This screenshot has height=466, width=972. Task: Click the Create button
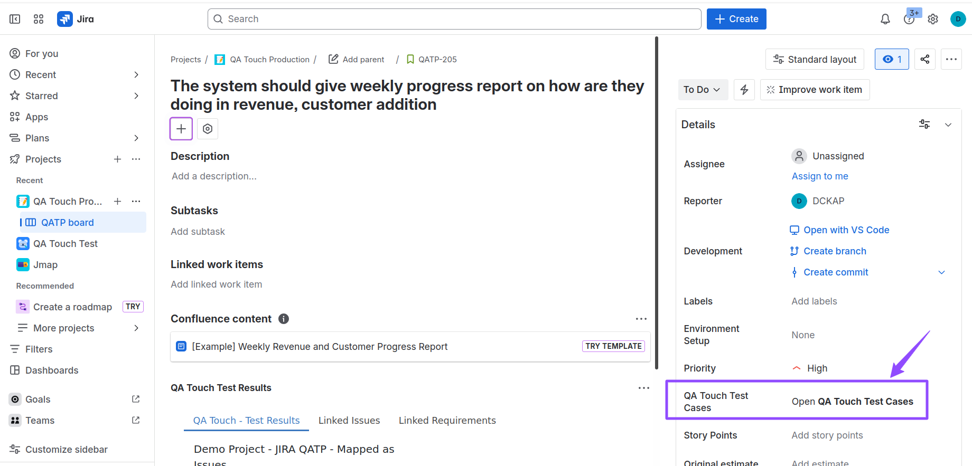[736, 19]
